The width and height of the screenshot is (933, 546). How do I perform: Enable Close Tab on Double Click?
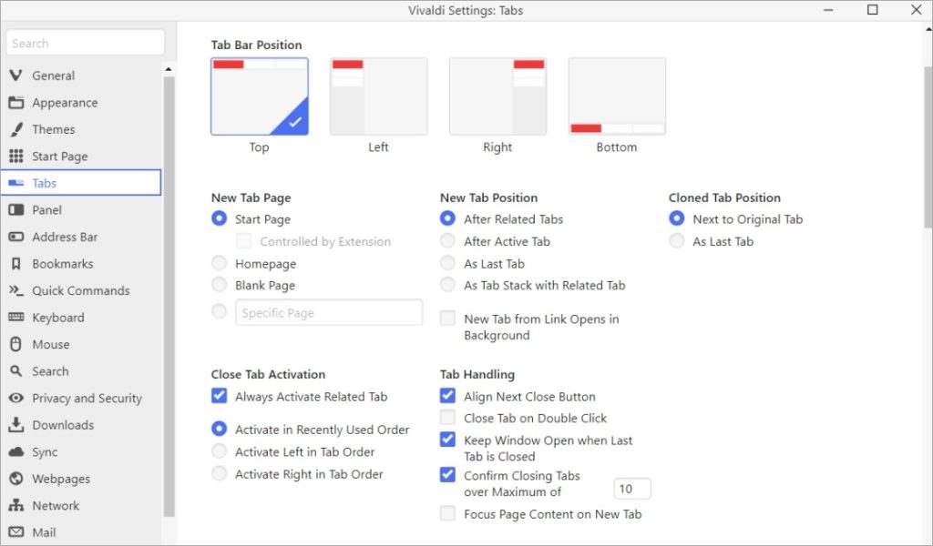tap(447, 417)
